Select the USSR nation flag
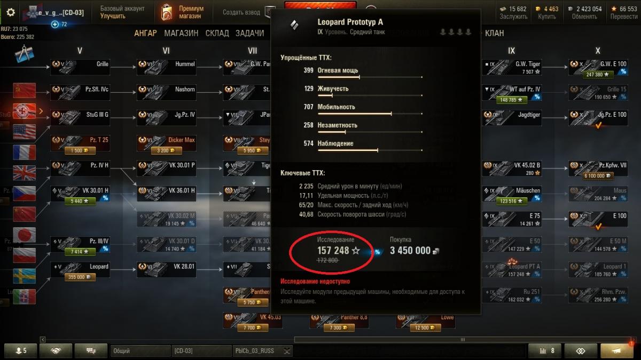This screenshot has height=360, width=641. (25, 91)
